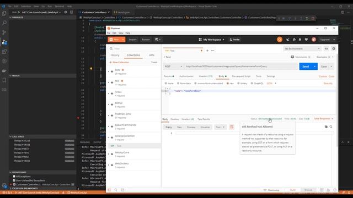Open Postman settings wrench icon
Viewport: 353px width, 198px height.
(294, 40)
